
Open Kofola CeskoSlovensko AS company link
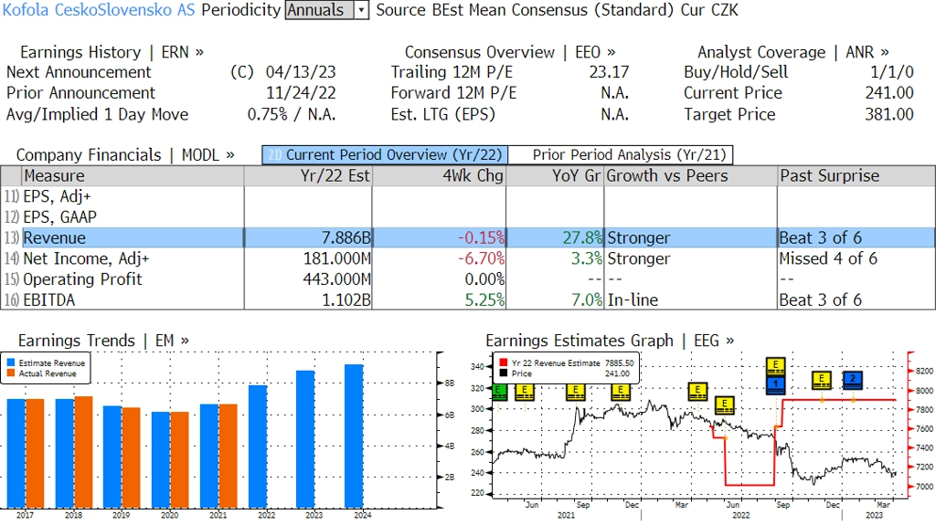coord(99,10)
